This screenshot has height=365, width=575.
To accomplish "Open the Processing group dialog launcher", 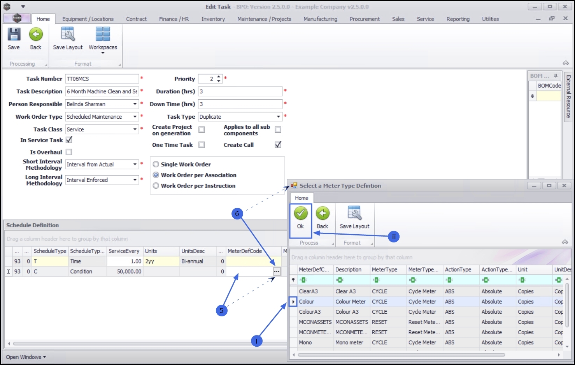I will coord(46,65).
